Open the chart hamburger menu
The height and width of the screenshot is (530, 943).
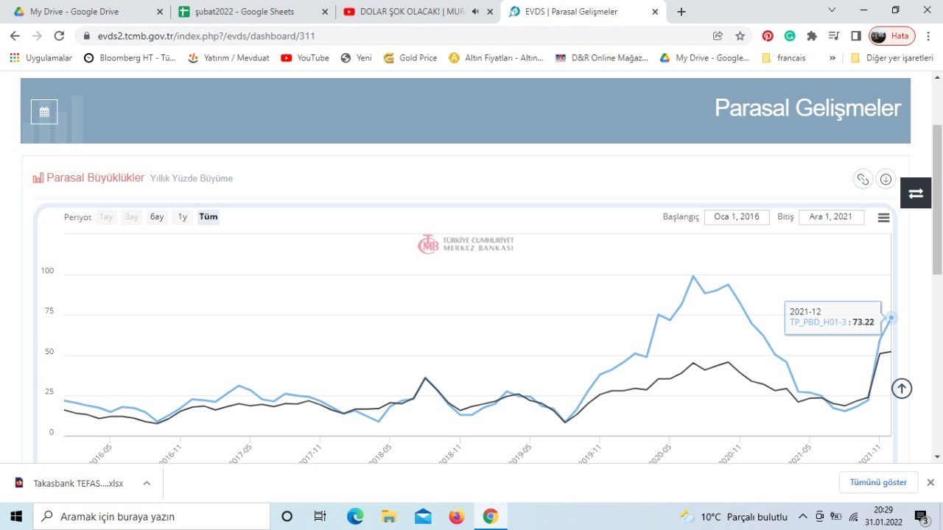(x=883, y=217)
